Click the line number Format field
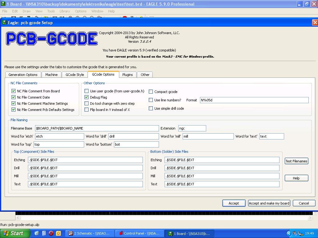 (x=254, y=100)
